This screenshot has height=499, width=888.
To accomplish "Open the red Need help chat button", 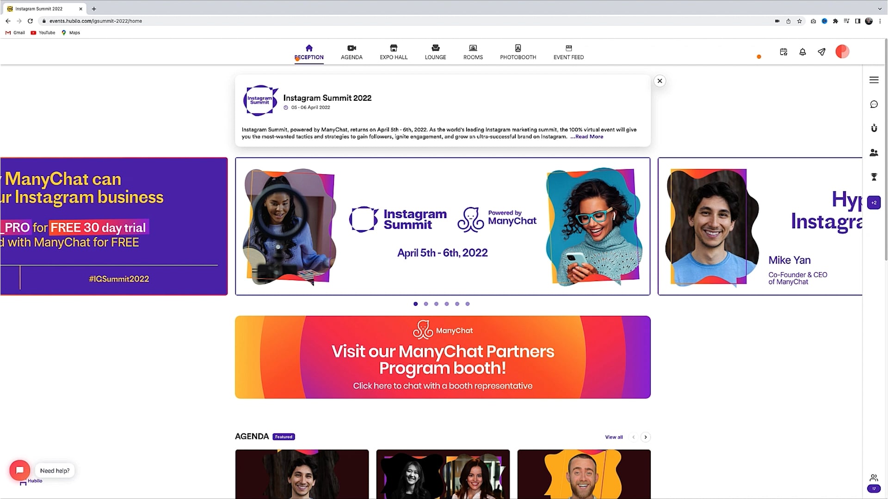I will pyautogui.click(x=20, y=470).
